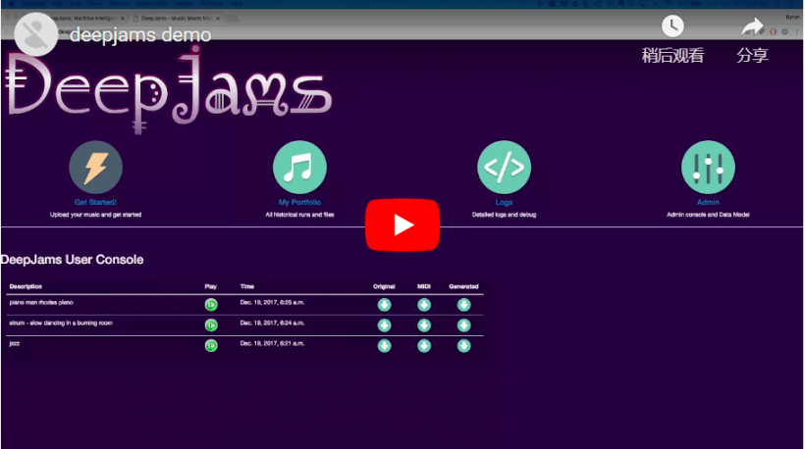This screenshot has width=805, height=449.
Task: Click the My Portfolio link text
Action: 299,203
